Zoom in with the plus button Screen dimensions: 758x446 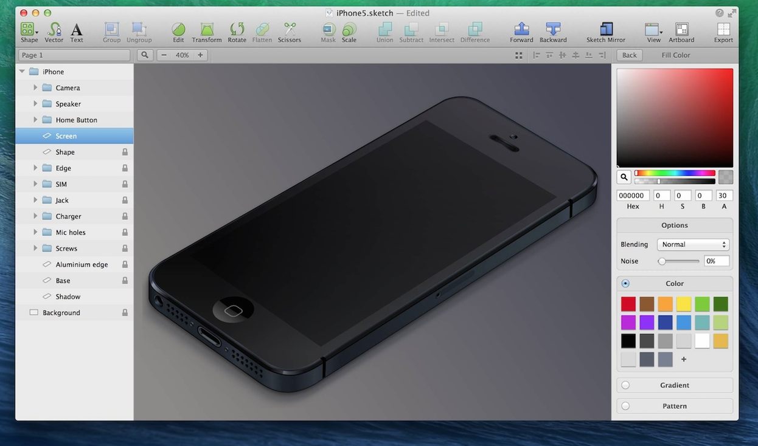pyautogui.click(x=200, y=55)
